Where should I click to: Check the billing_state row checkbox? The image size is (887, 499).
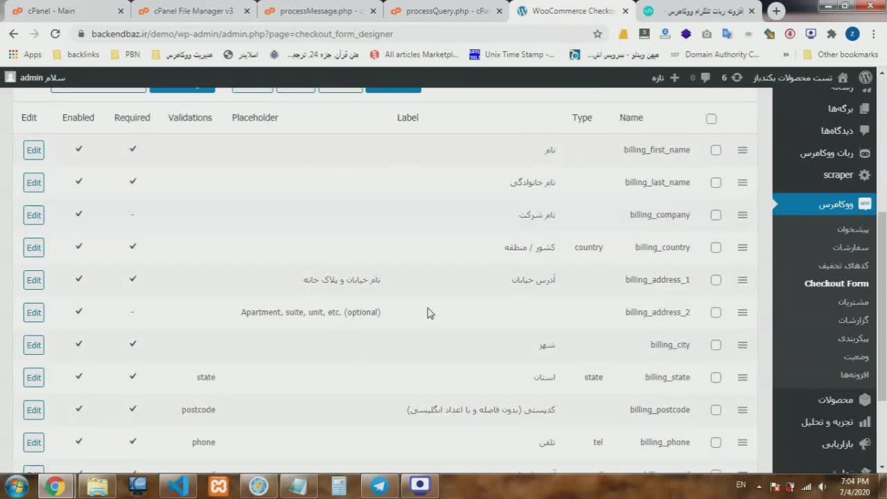click(x=716, y=378)
